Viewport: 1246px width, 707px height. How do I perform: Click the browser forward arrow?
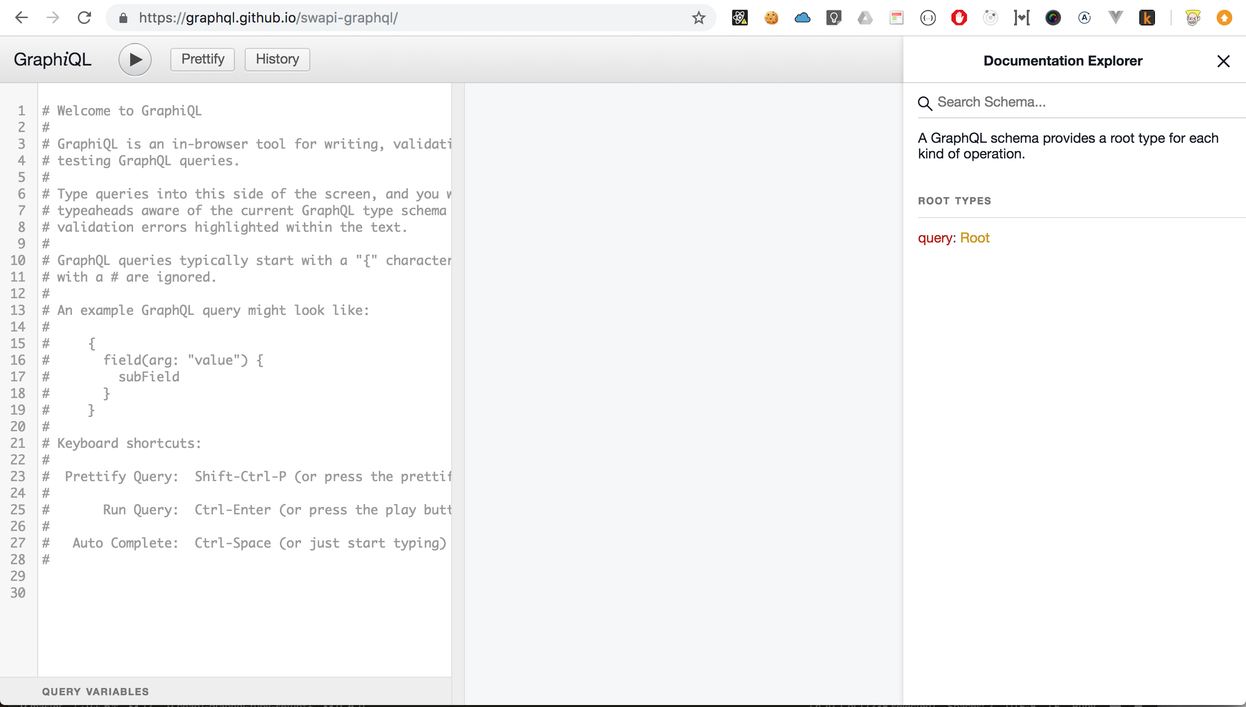pyautogui.click(x=53, y=18)
